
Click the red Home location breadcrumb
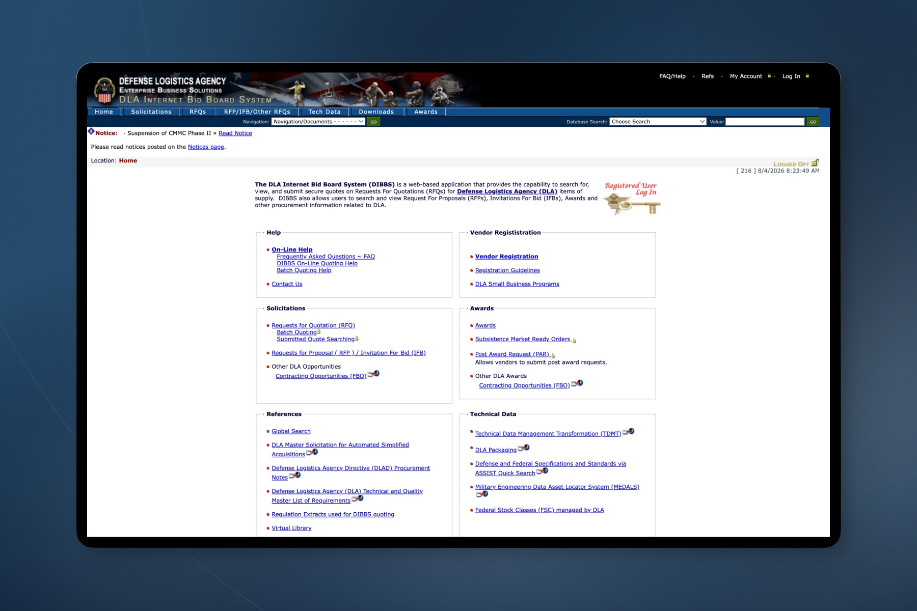[x=128, y=161]
